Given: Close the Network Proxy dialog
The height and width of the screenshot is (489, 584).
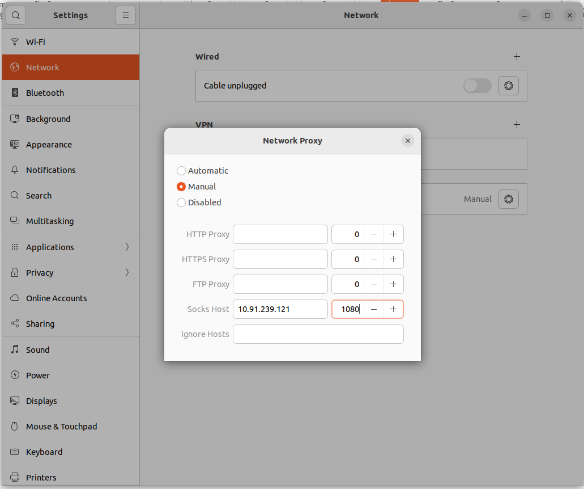Looking at the screenshot, I should tap(407, 141).
